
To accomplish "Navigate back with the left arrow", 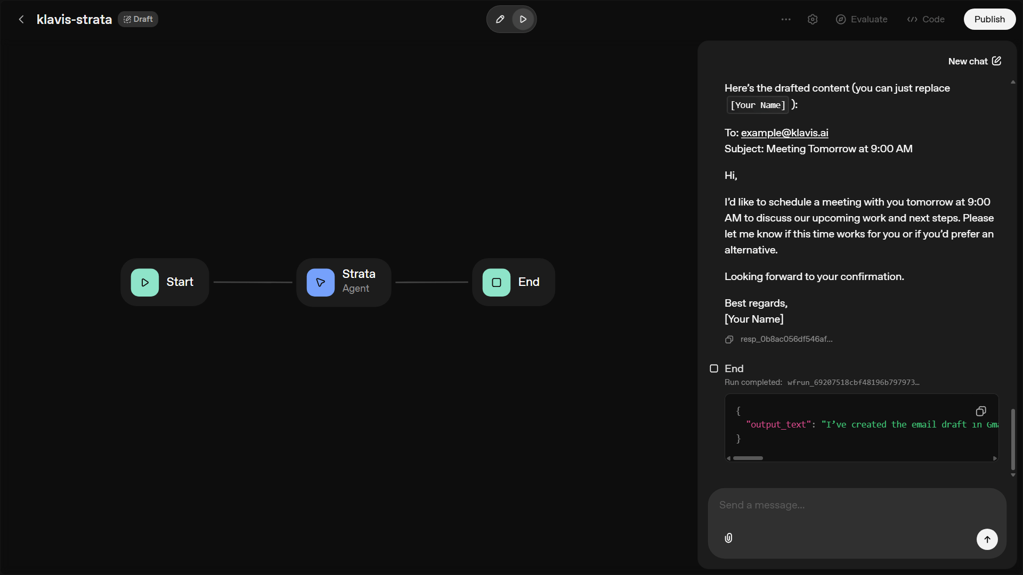I will [20, 19].
